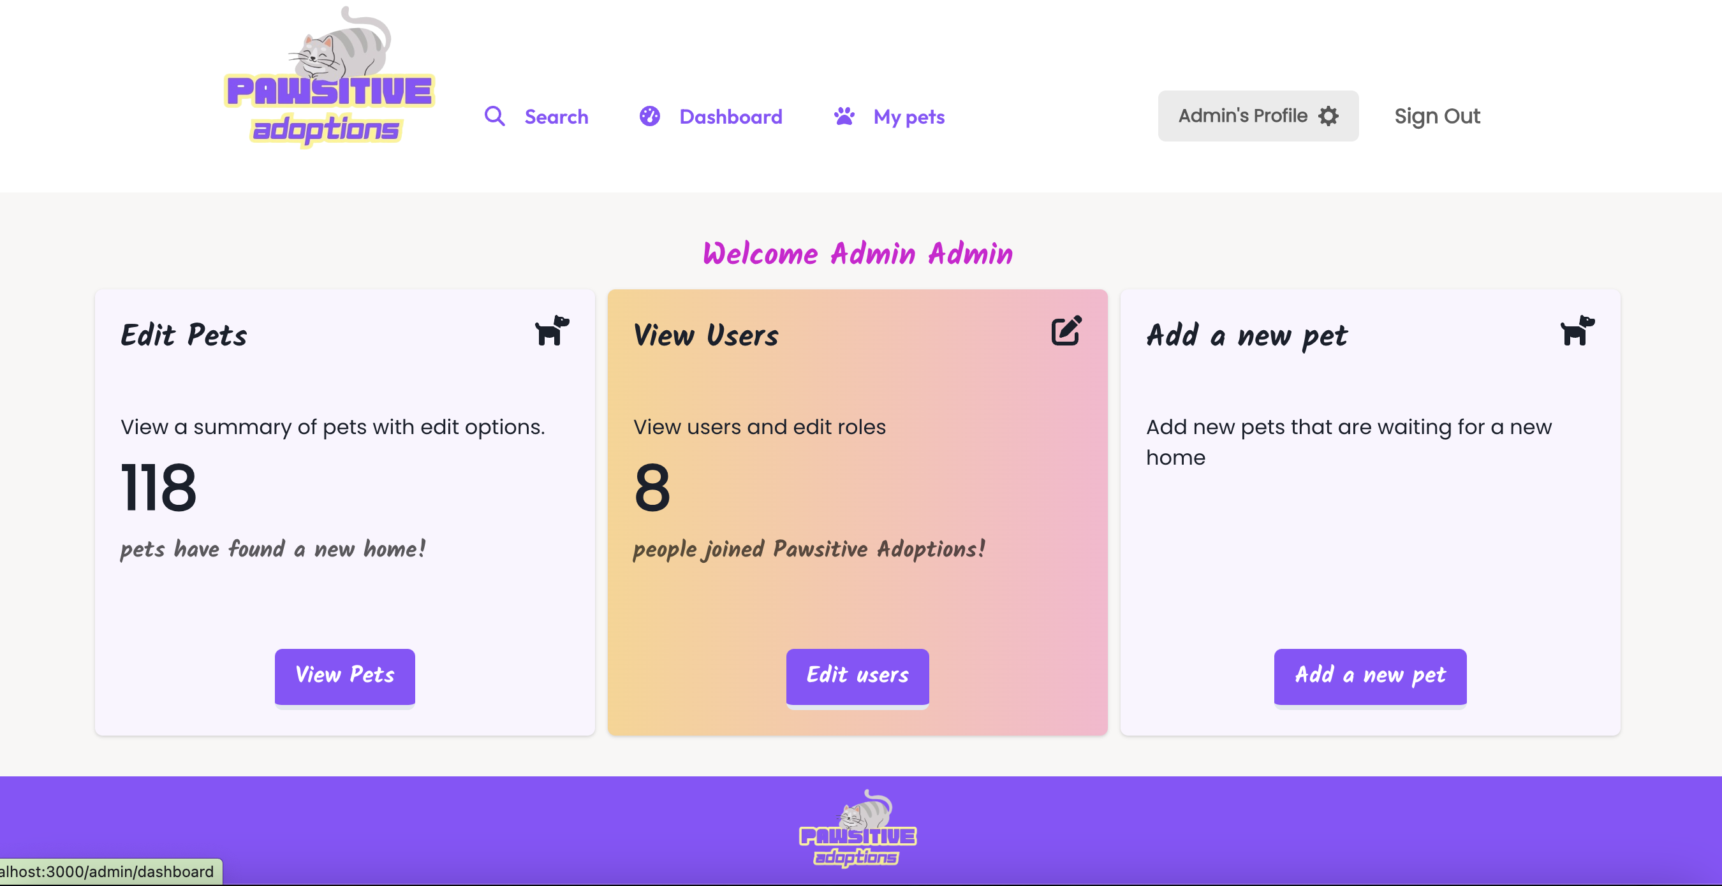The height and width of the screenshot is (886, 1722).
Task: Click the View Pets button
Action: (344, 676)
